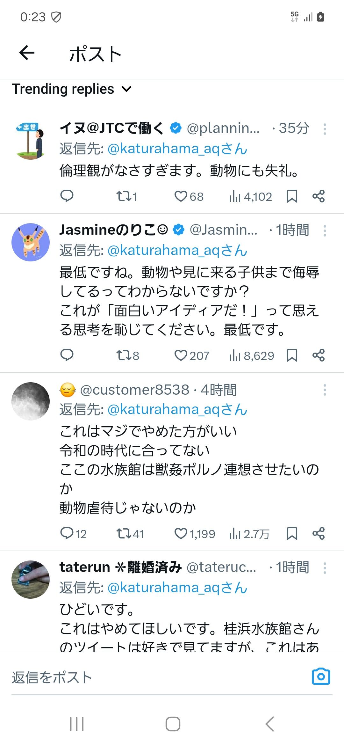View analytics showing 4,102 views

point(251,196)
